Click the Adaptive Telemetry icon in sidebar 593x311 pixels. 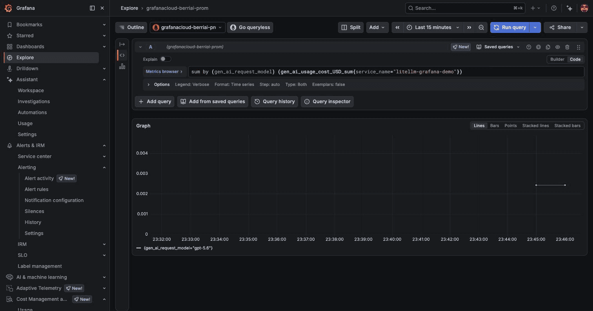point(9,288)
